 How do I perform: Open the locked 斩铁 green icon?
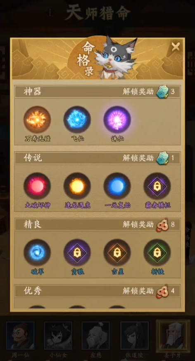(x=157, y=253)
